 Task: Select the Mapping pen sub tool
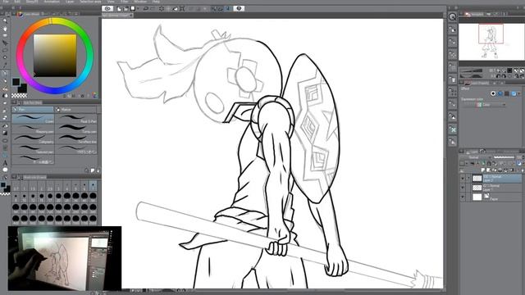[33, 129]
